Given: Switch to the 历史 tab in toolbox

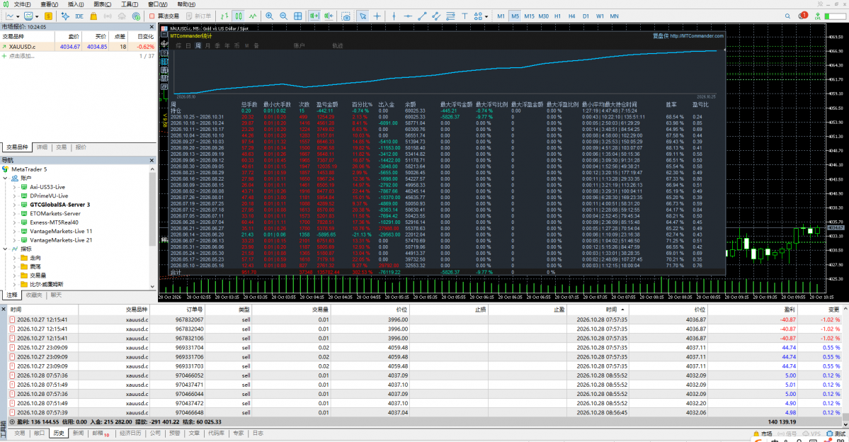Looking at the screenshot, I should point(59,433).
